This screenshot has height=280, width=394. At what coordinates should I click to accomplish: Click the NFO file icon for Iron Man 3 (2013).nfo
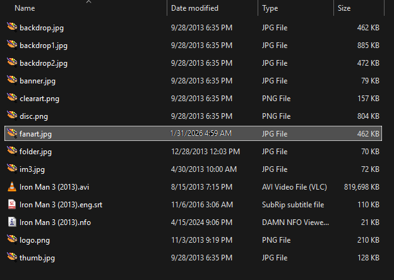tap(12, 222)
